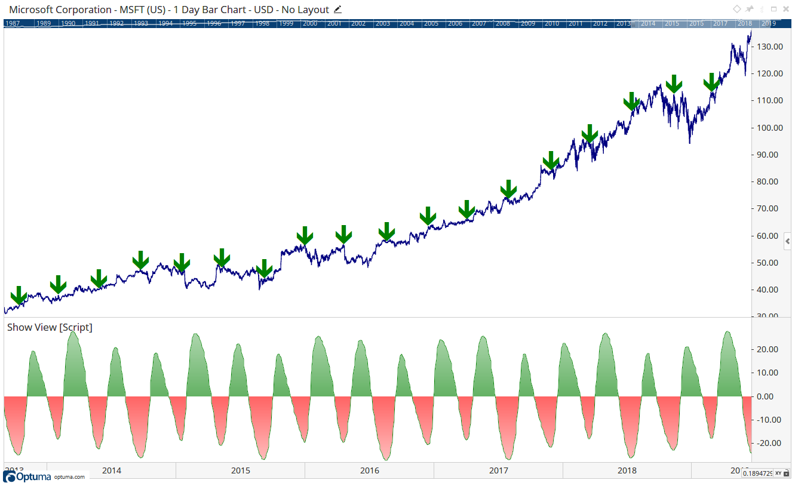
Task: Jump to 1993 in the navigator bar
Action: pyautogui.click(x=141, y=23)
